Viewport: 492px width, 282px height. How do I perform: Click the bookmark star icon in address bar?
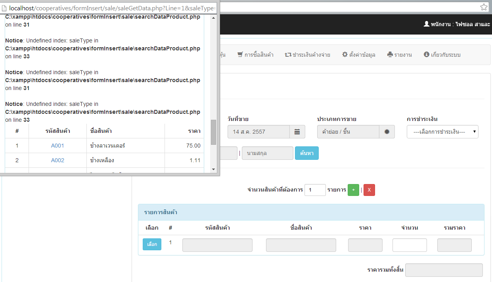[x=484, y=7]
